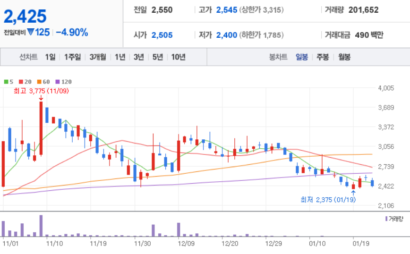Click the 거래량 legend label in volume chart

pyautogui.click(x=394, y=219)
